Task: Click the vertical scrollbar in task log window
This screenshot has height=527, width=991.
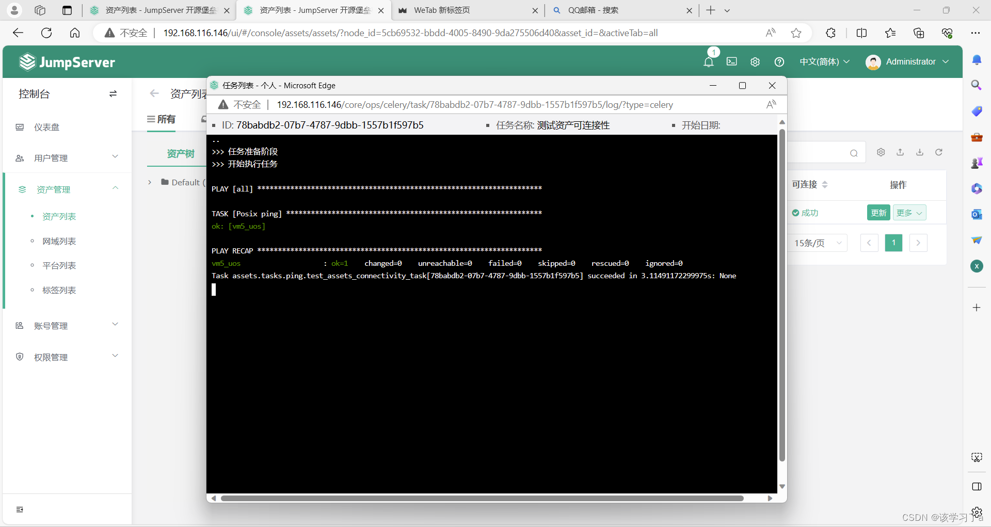Action: point(782,295)
